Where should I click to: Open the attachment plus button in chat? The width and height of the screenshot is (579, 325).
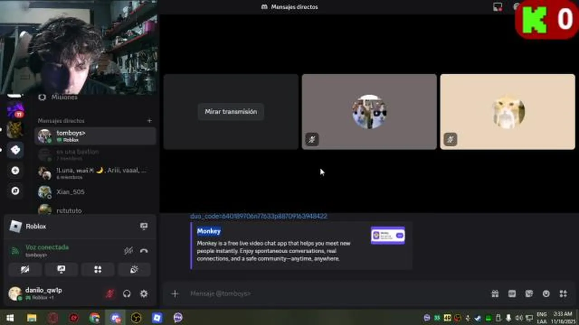(175, 294)
